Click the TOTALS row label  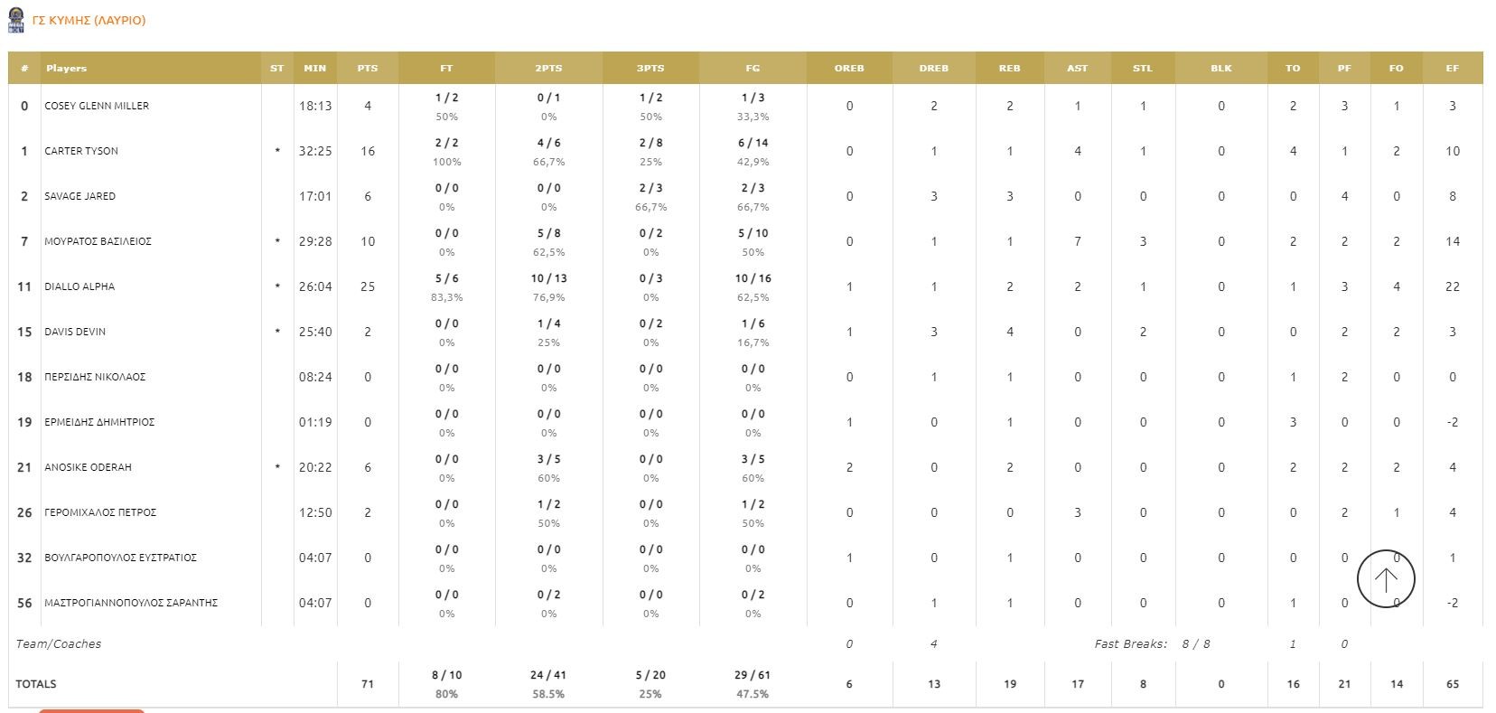(36, 684)
